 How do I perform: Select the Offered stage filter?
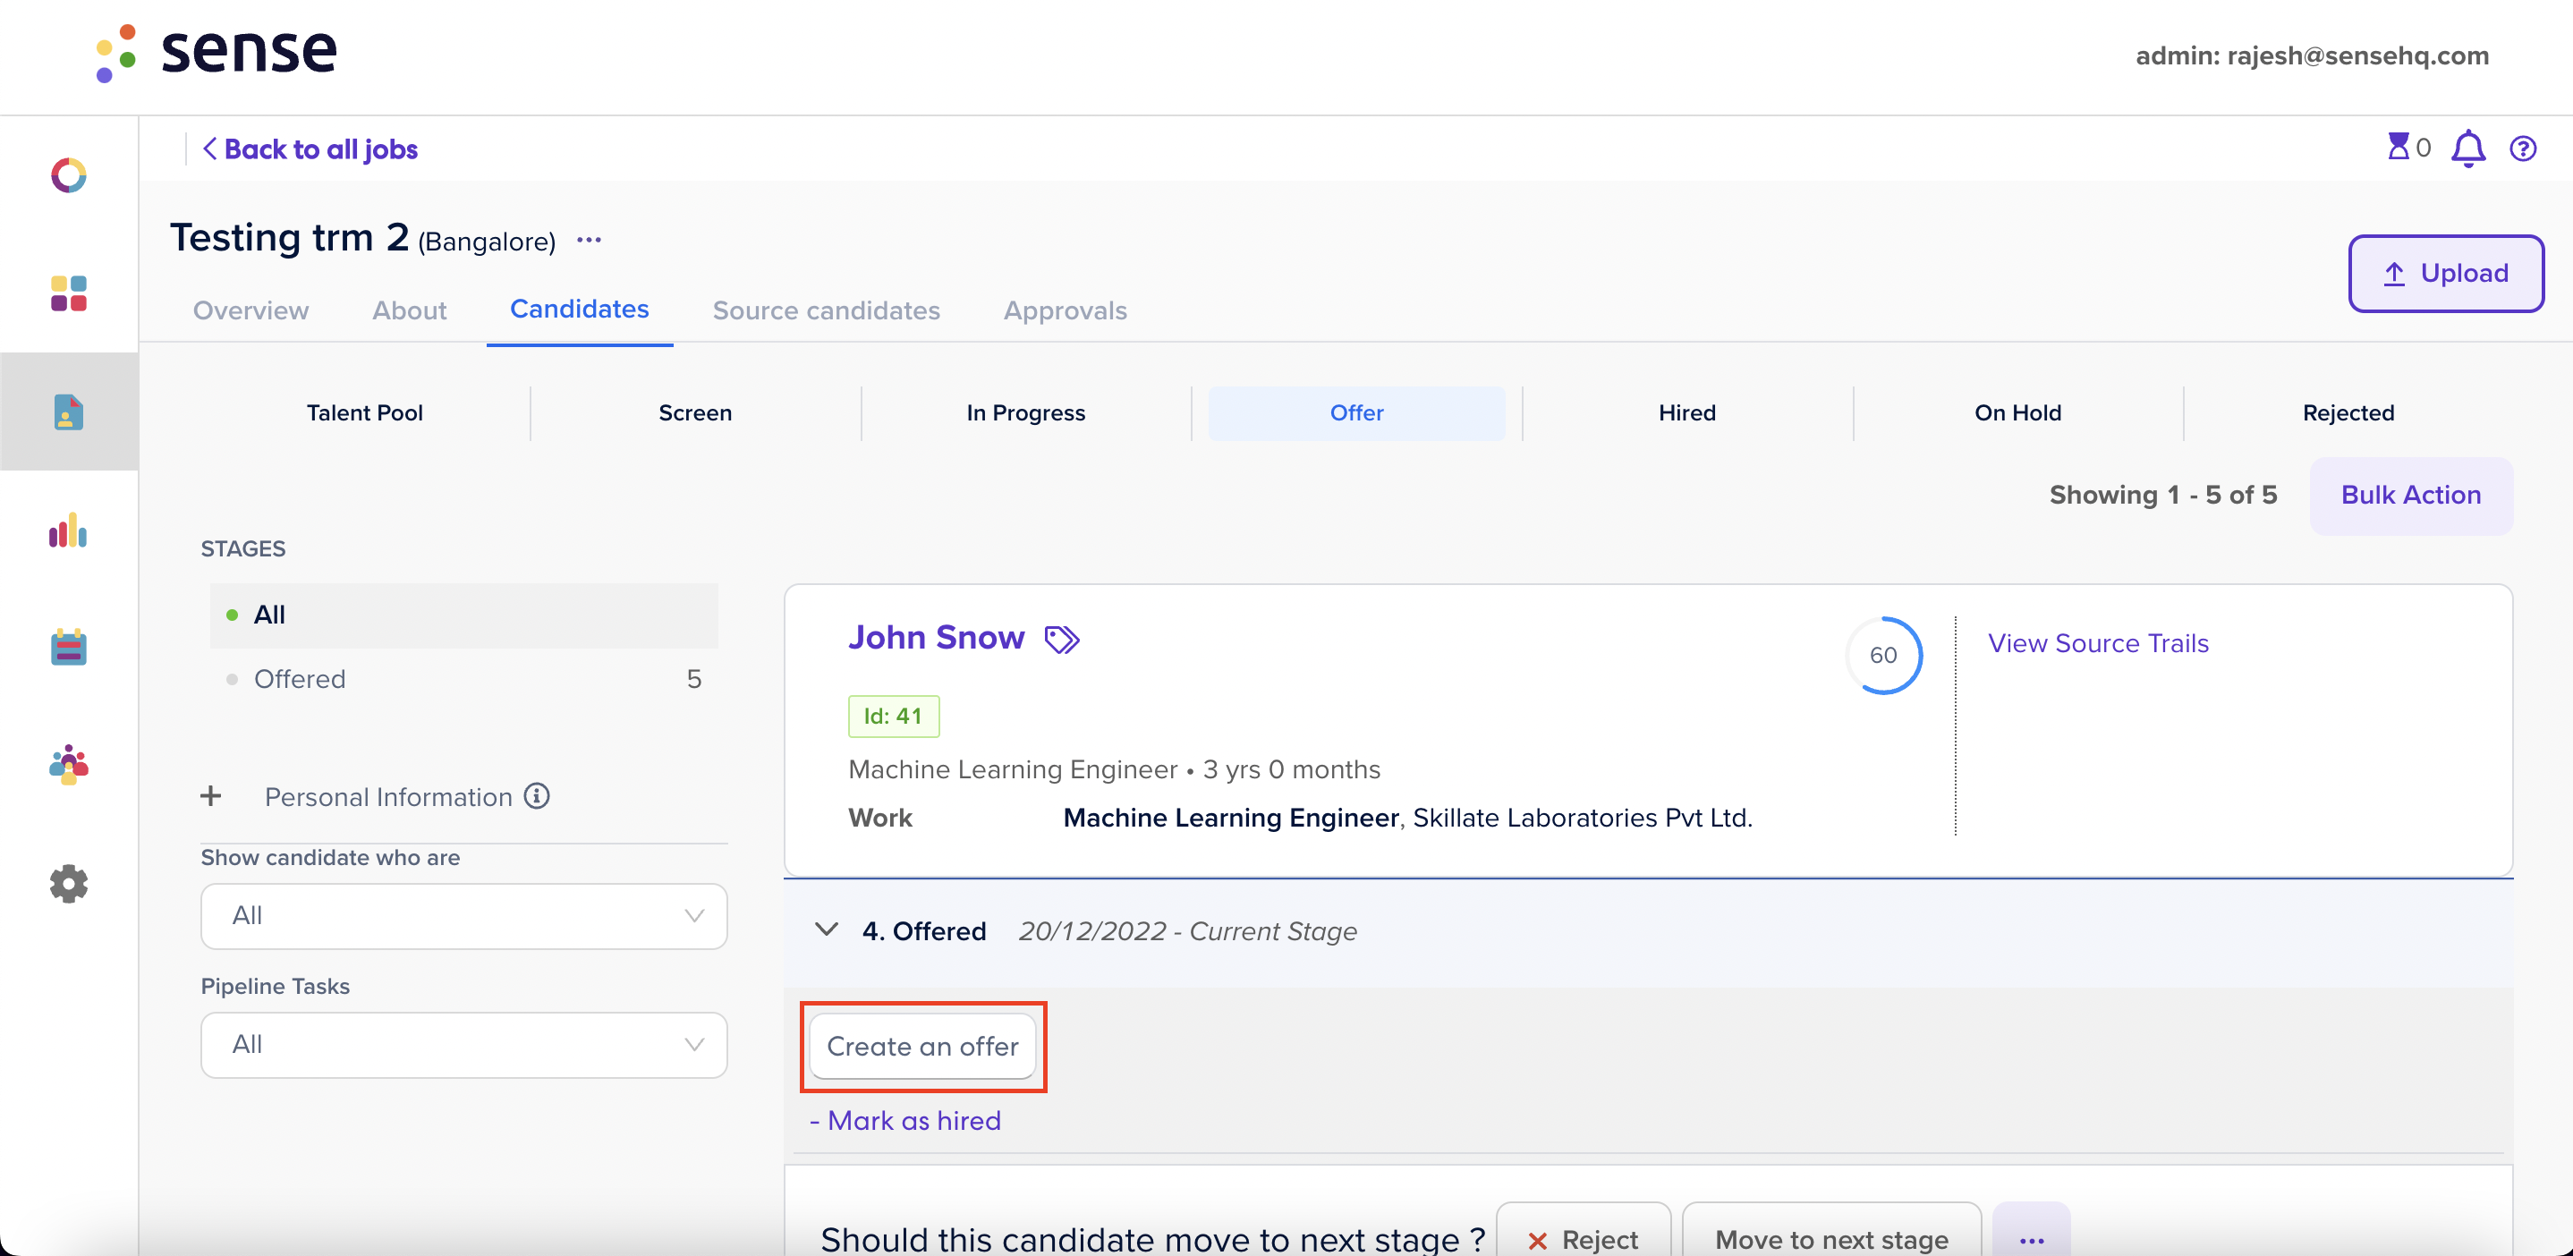(x=463, y=679)
